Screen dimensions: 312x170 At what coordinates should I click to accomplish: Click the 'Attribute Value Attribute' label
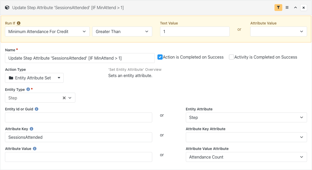tap(207, 149)
